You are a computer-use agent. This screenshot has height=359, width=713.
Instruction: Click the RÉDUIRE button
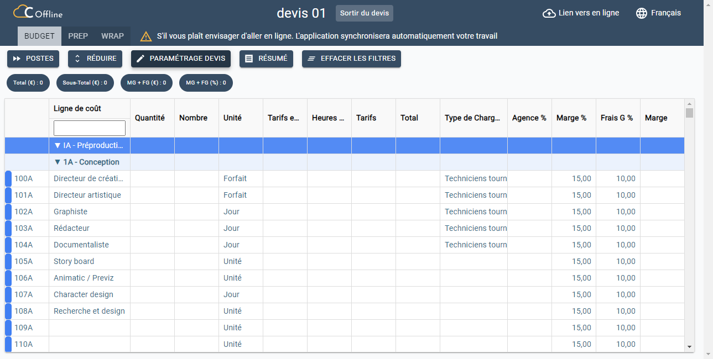(x=95, y=59)
